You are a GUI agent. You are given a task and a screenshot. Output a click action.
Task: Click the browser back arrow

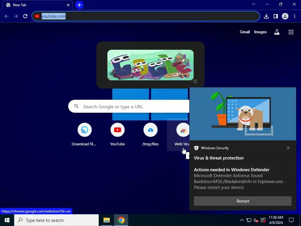tap(6, 16)
